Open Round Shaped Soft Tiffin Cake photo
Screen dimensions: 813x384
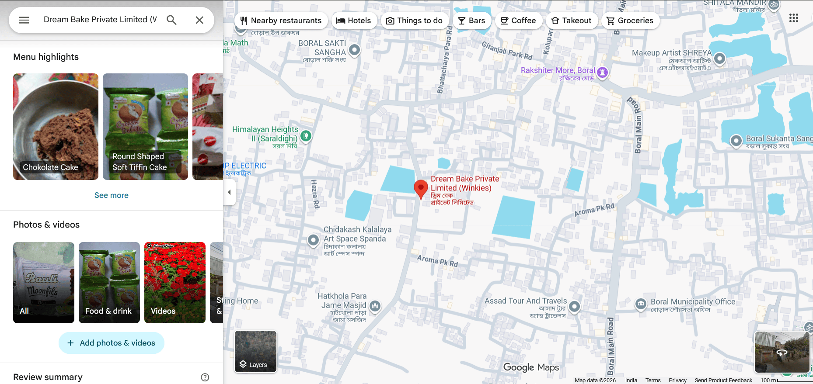coord(145,127)
